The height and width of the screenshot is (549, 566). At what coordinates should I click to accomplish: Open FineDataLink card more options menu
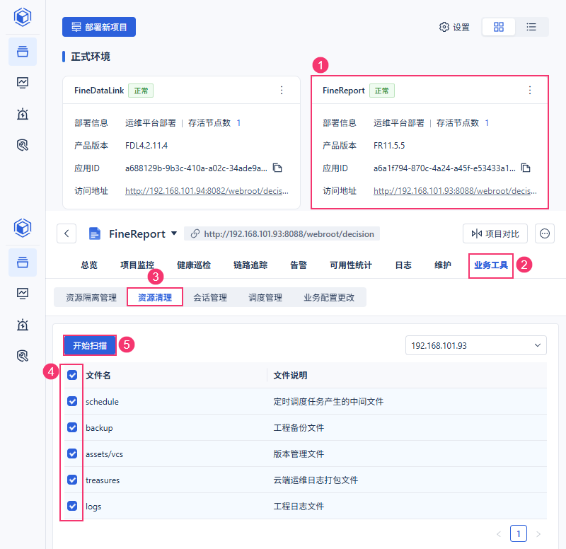[x=282, y=91]
